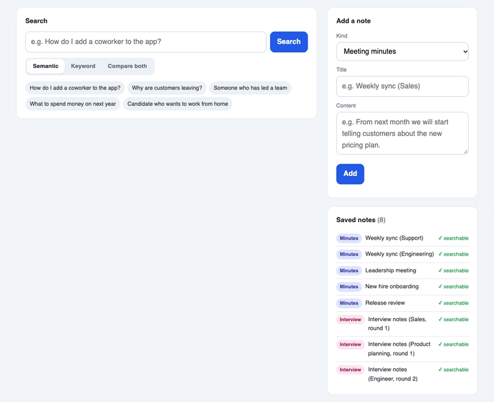Try 'Candidate who wants to work from home' chip
494x402 pixels.
[x=178, y=104]
